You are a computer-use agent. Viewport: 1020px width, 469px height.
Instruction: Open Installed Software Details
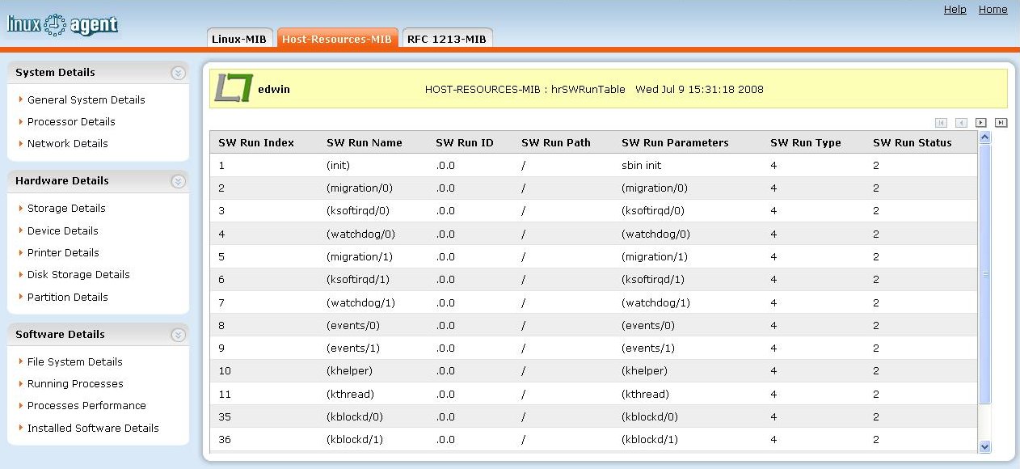pos(93,429)
